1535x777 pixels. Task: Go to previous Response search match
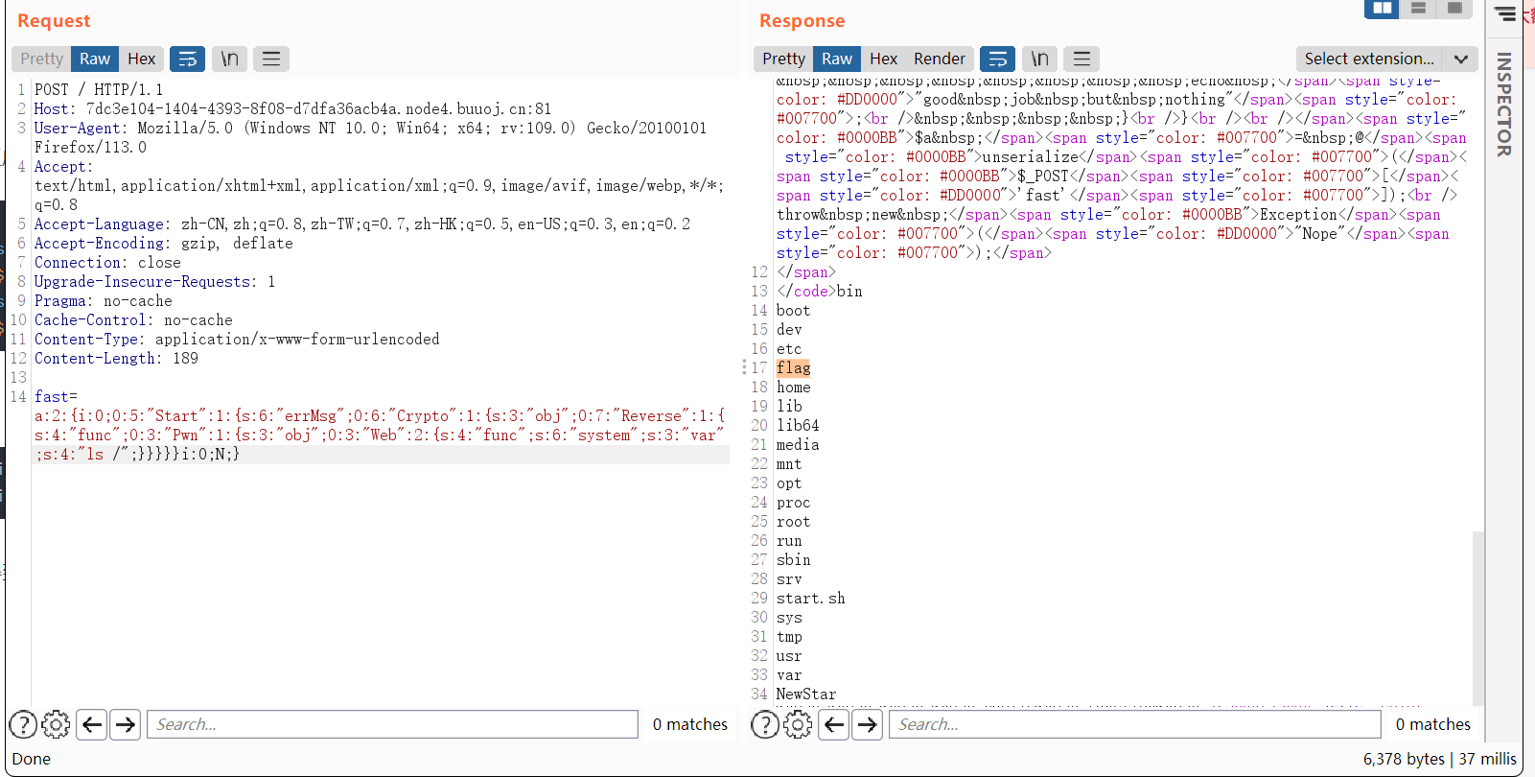click(834, 724)
